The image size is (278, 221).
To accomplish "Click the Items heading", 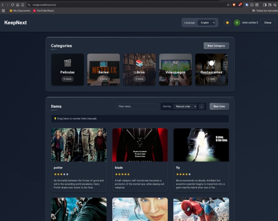I will [56, 106].
